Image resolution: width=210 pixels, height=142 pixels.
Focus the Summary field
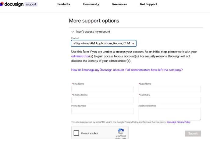169,100
